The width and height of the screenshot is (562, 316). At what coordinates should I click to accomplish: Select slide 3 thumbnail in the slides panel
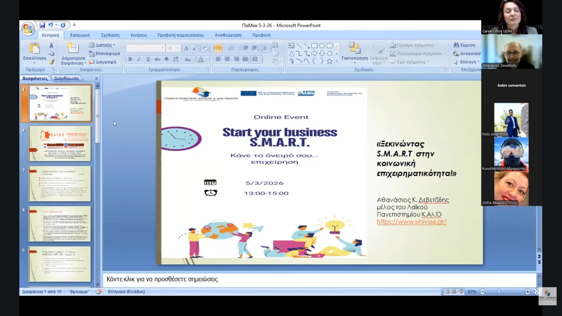tap(60, 184)
